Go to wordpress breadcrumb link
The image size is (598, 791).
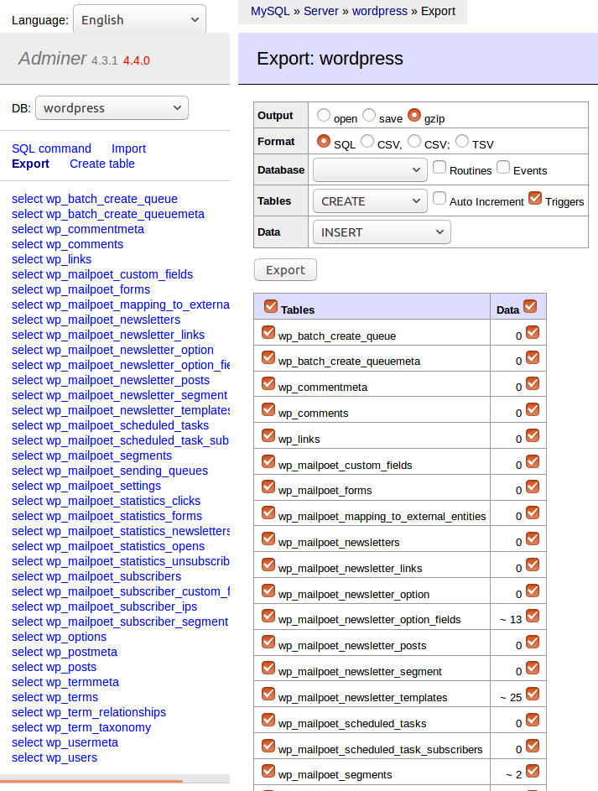pos(380,11)
